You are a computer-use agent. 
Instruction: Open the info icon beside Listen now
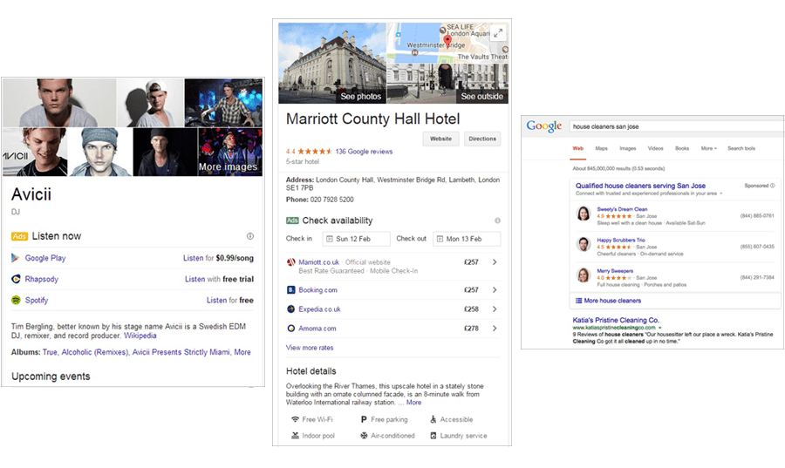(x=249, y=236)
